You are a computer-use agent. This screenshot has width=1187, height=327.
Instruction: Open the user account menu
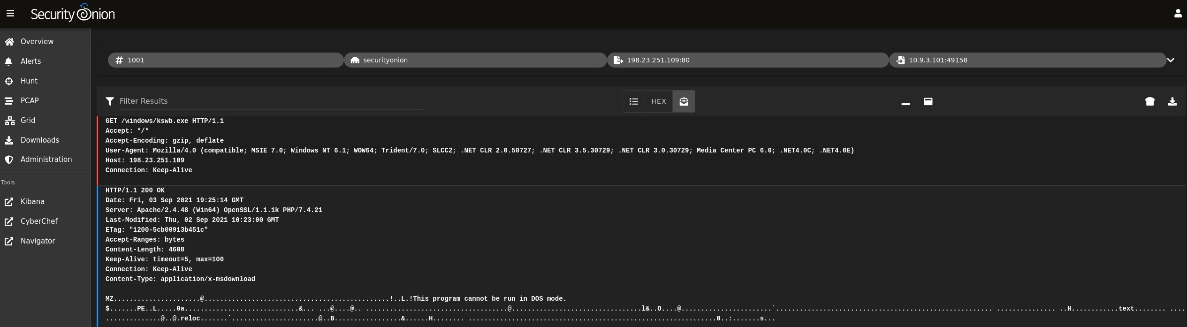coord(1178,14)
